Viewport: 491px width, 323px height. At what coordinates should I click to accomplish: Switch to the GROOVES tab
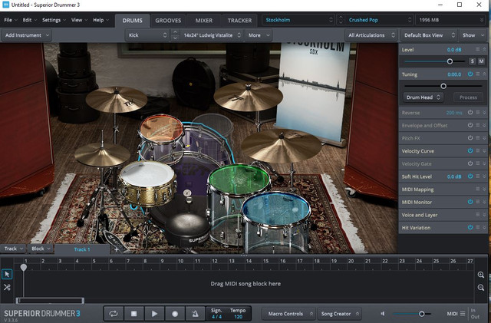pos(168,21)
